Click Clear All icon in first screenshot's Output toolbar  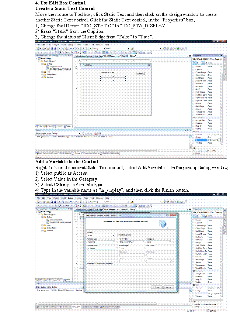point(95,134)
